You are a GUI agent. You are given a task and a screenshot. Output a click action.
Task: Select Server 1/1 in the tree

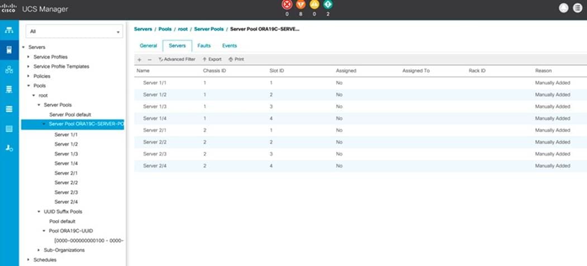[x=66, y=135]
